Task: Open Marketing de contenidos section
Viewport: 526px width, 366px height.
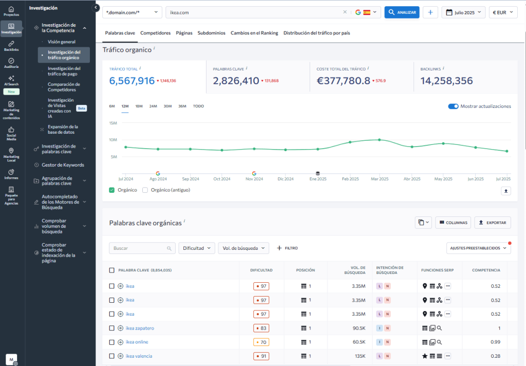Action: coord(11,111)
